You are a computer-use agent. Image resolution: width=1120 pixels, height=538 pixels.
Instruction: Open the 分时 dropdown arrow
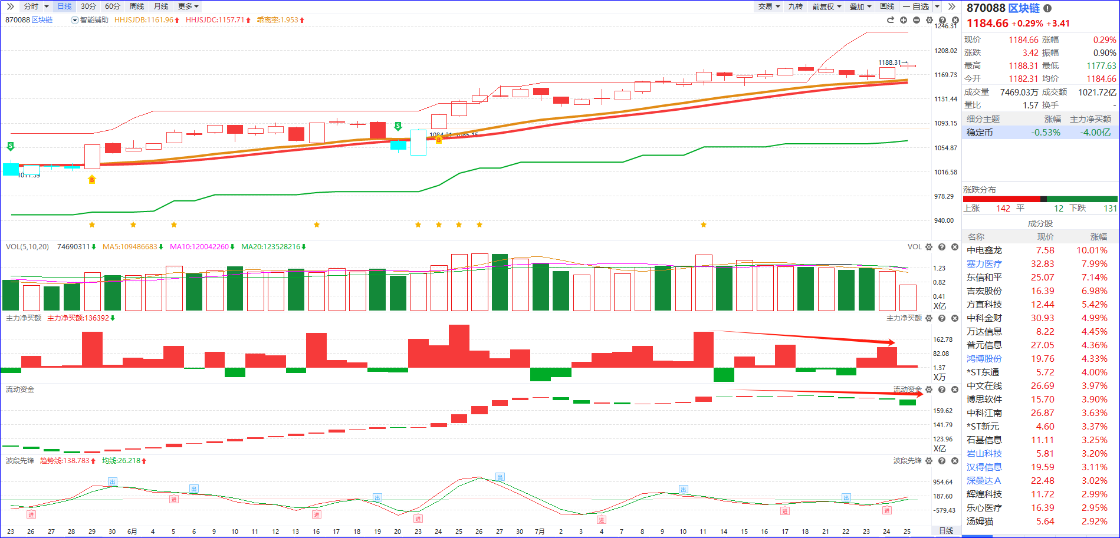tap(47, 6)
